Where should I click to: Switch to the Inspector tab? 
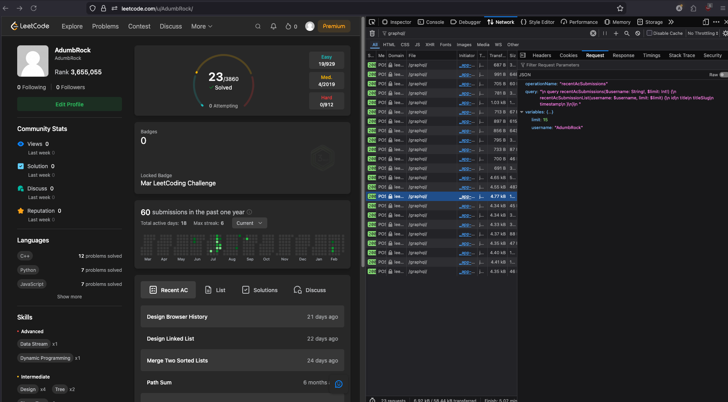tap(397, 22)
